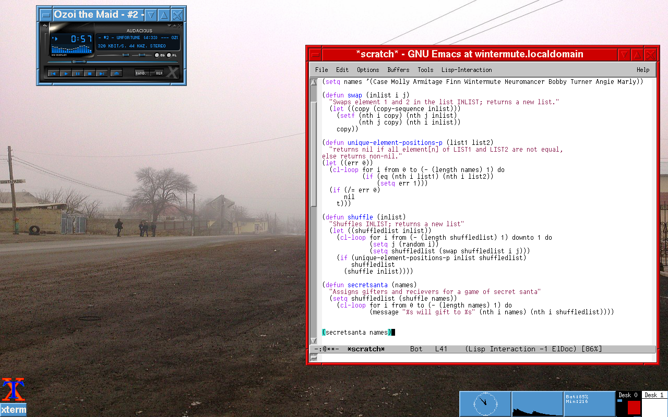
Task: Click the spectrum visualizer in Audacious
Action: point(71,49)
